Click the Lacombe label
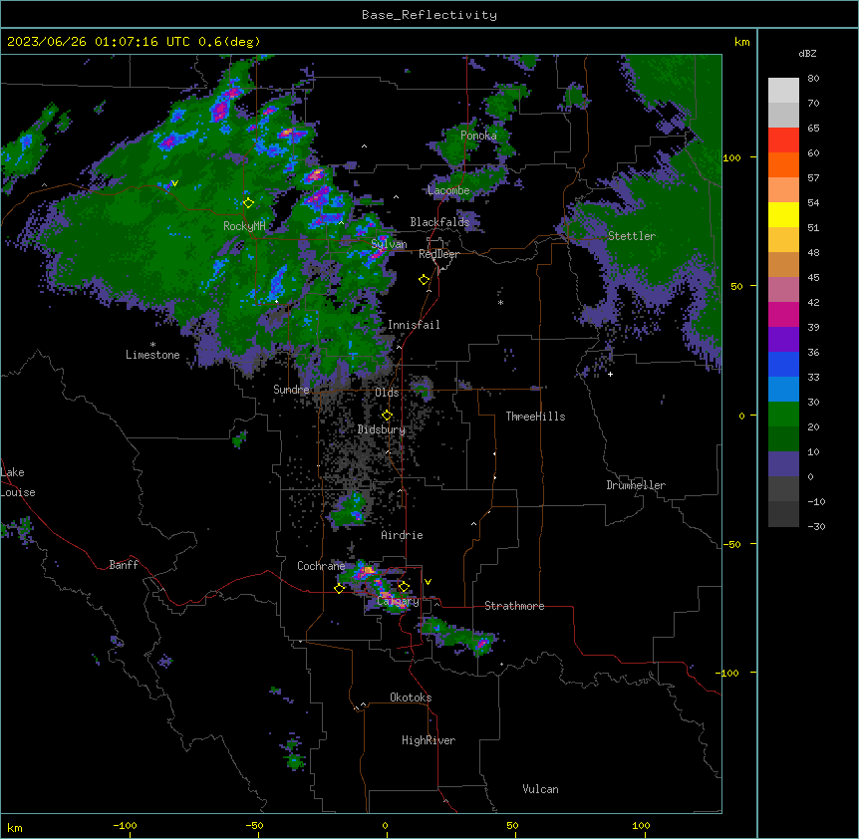The height and width of the screenshot is (839, 859). coord(448,190)
